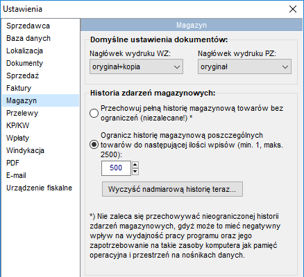The height and width of the screenshot is (277, 304).
Task: Open the KP/KW settings section
Action: (40, 125)
